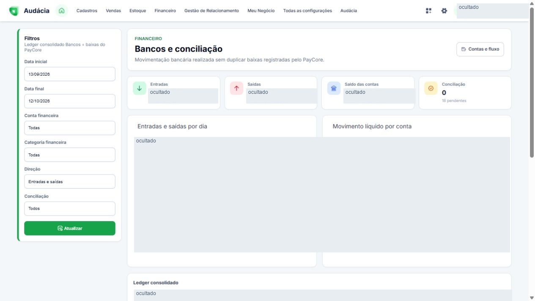Click the green Atualizar button

coord(70,228)
